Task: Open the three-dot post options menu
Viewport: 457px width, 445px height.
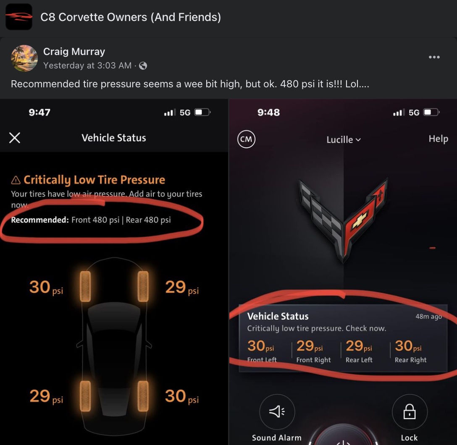Action: 434,57
